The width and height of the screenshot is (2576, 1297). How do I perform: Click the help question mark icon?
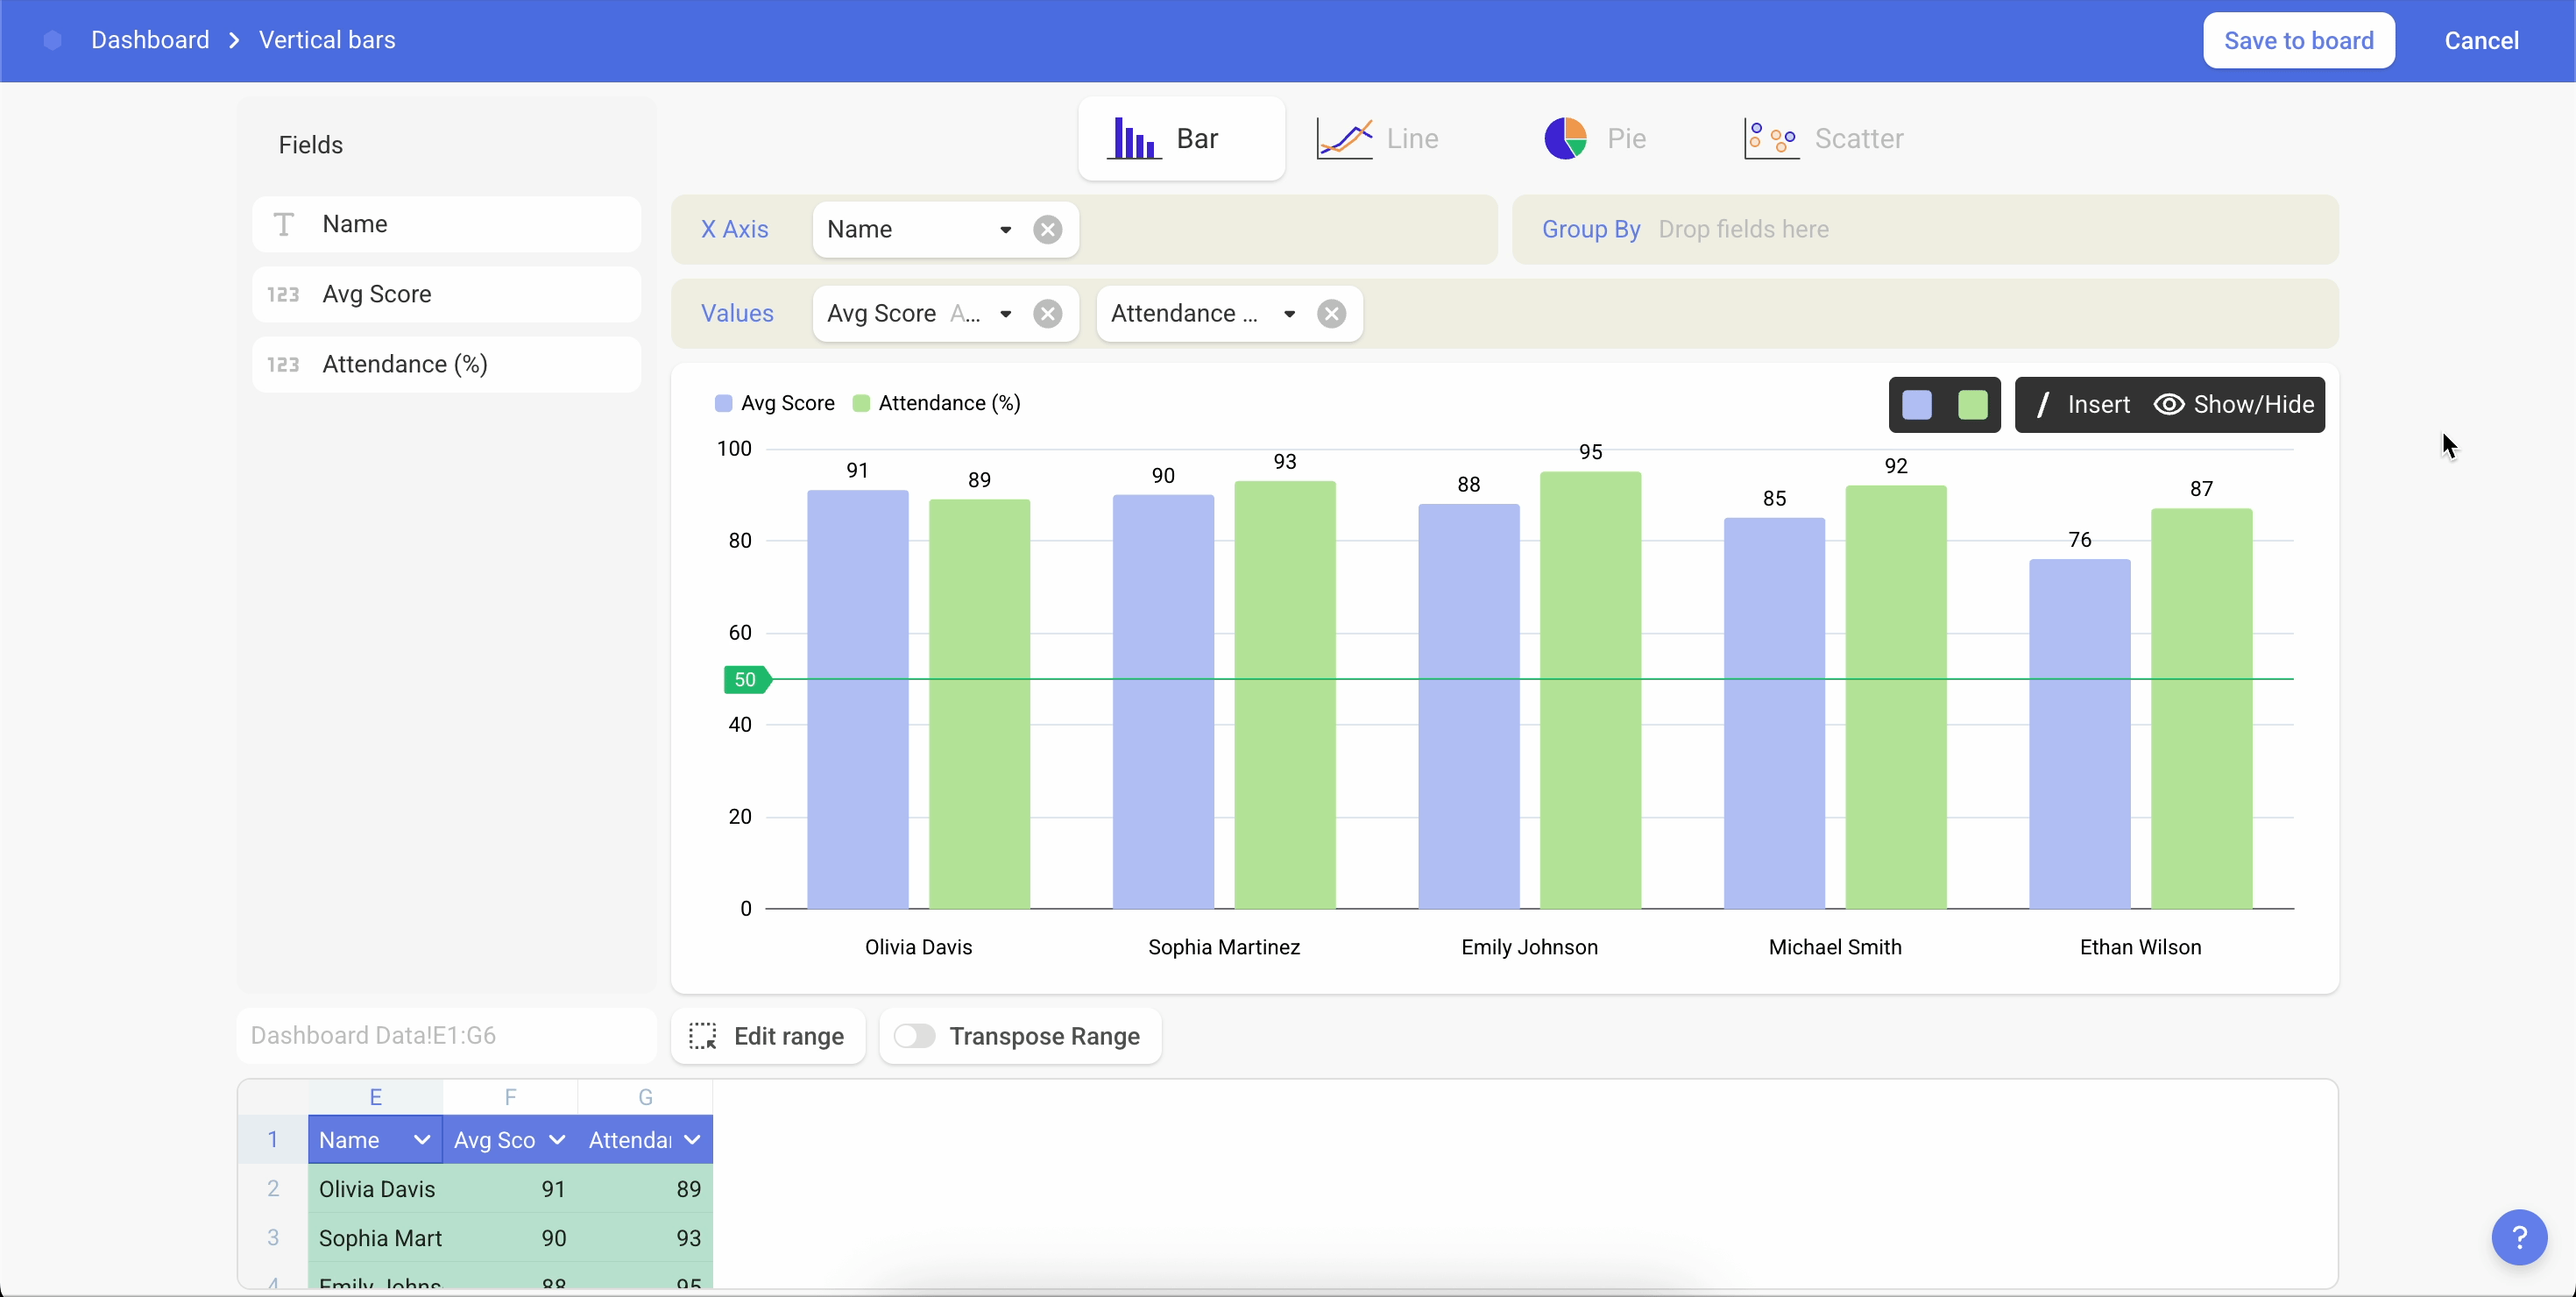(2518, 1237)
